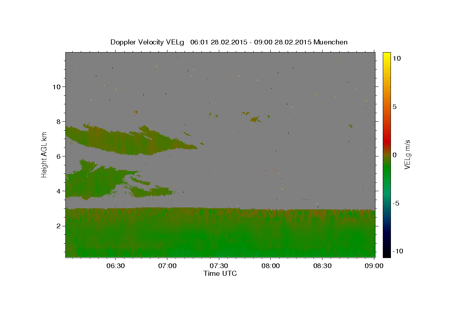Click the colorbar value 5 label
The image size is (464, 309).
tap(394, 107)
